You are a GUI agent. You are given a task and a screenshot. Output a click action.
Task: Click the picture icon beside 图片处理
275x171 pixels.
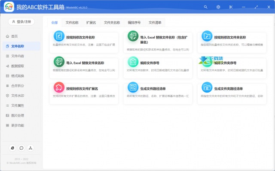(x=7, y=116)
